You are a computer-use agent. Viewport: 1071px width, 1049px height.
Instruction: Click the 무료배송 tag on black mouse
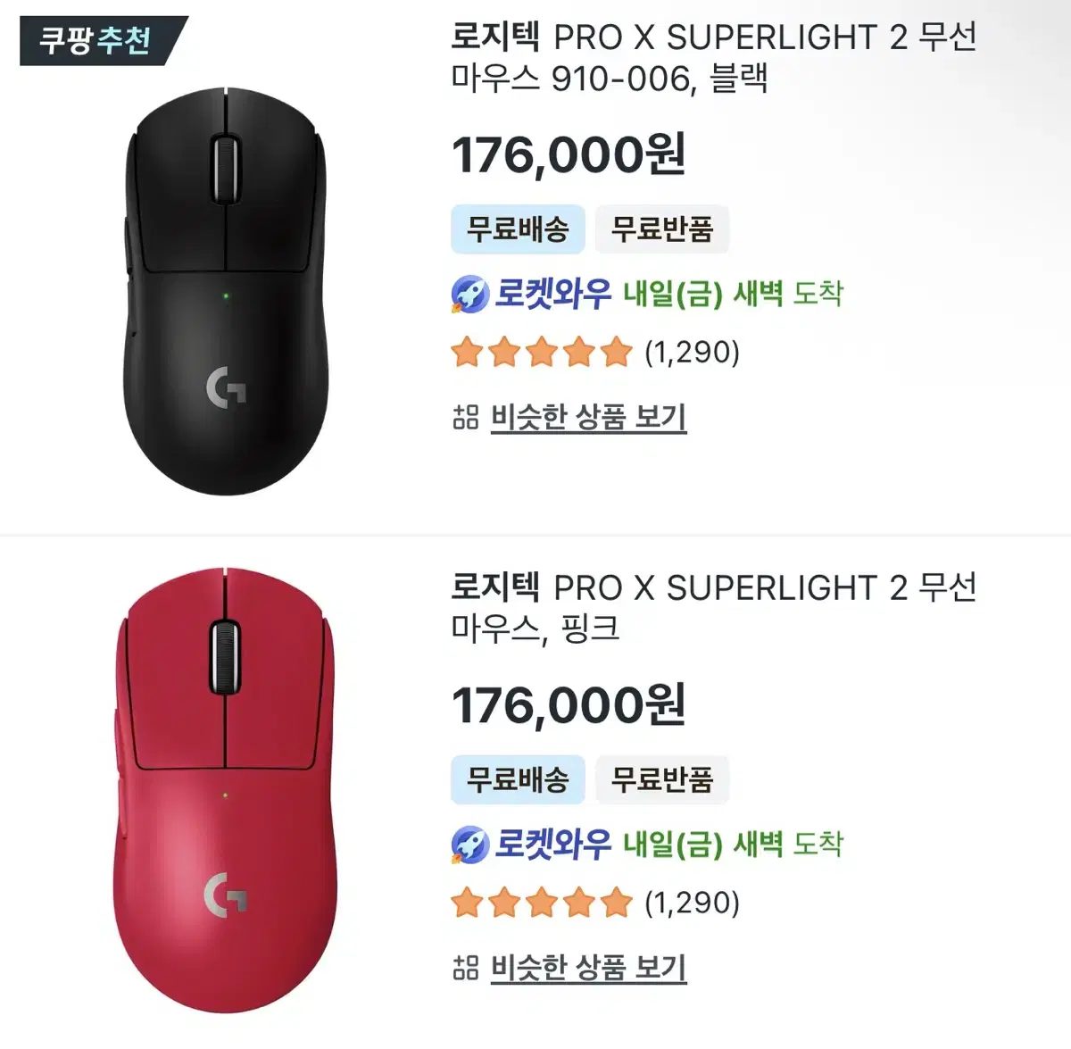518,229
